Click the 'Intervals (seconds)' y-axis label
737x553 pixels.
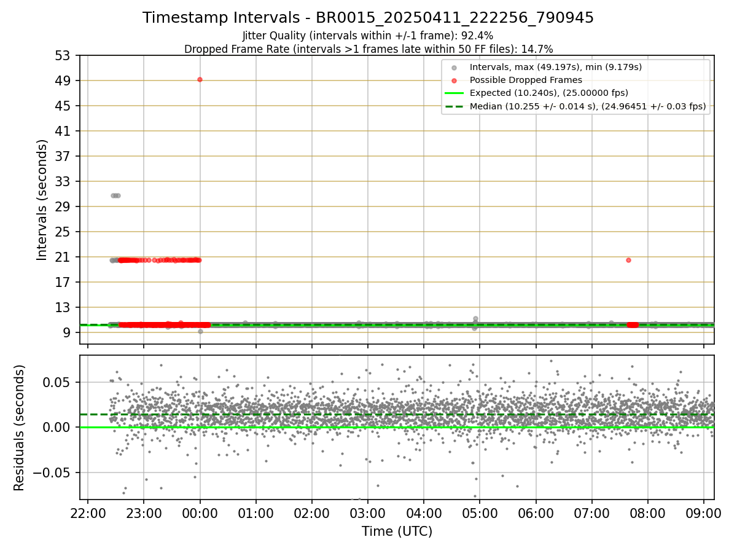(x=42, y=200)
